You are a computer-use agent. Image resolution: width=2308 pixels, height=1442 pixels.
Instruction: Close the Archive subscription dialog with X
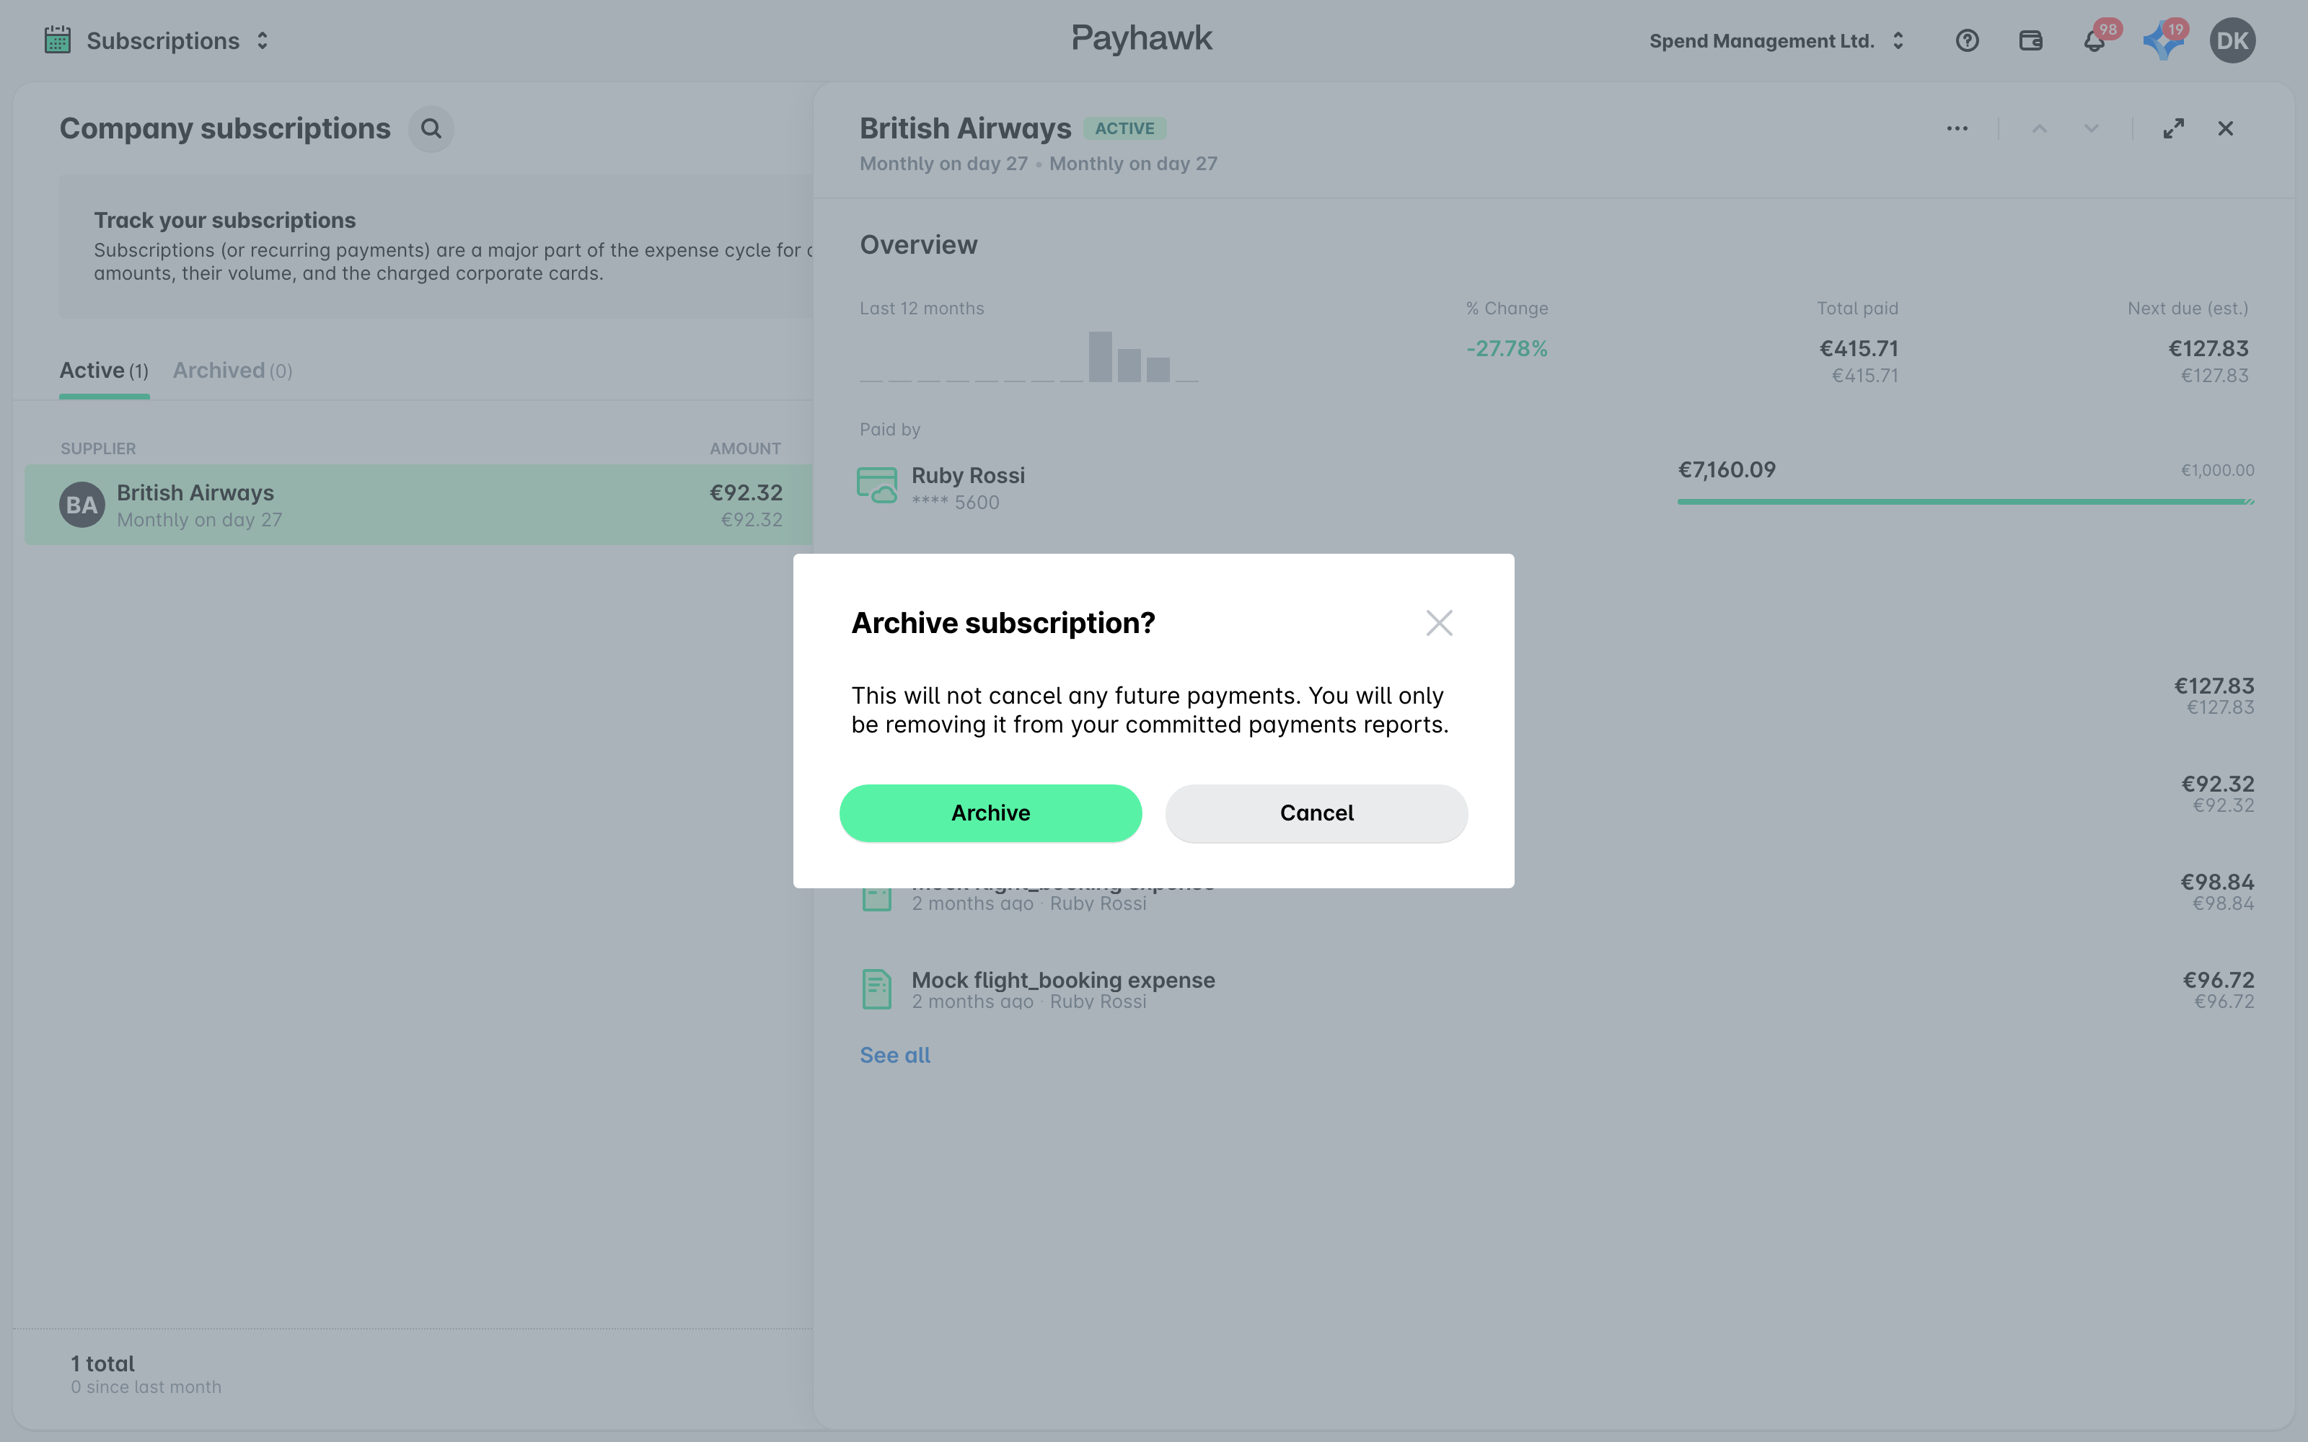click(x=1438, y=623)
